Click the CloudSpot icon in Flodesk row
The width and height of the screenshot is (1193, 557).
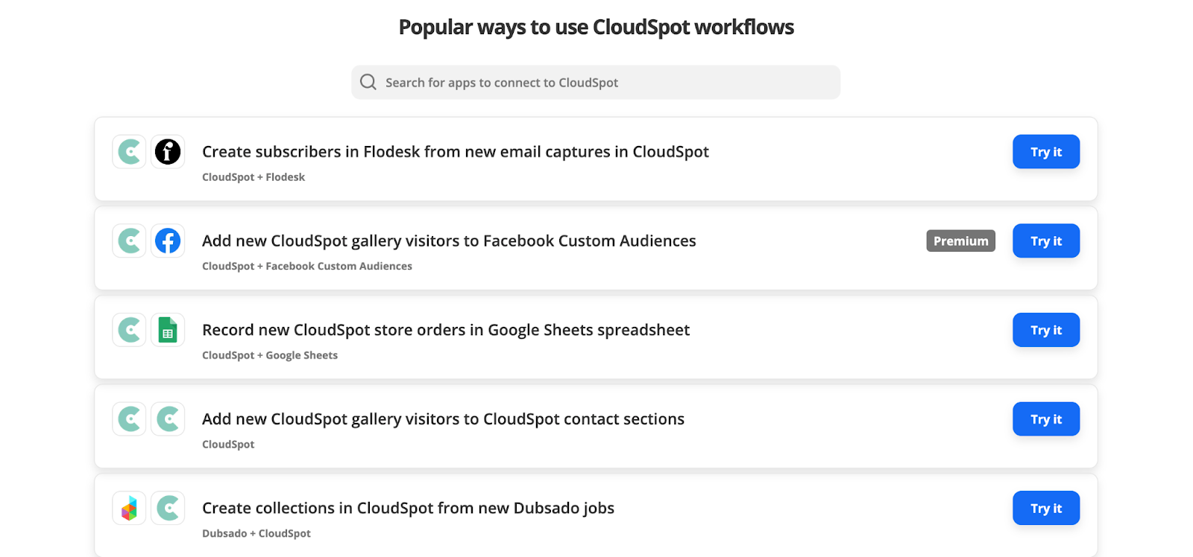pos(129,152)
